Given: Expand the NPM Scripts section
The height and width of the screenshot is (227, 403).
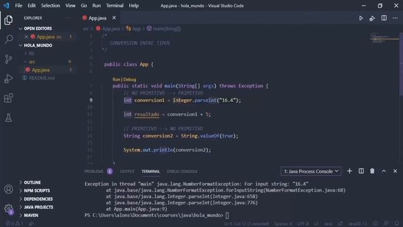Looking at the screenshot, I should coord(35,190).
